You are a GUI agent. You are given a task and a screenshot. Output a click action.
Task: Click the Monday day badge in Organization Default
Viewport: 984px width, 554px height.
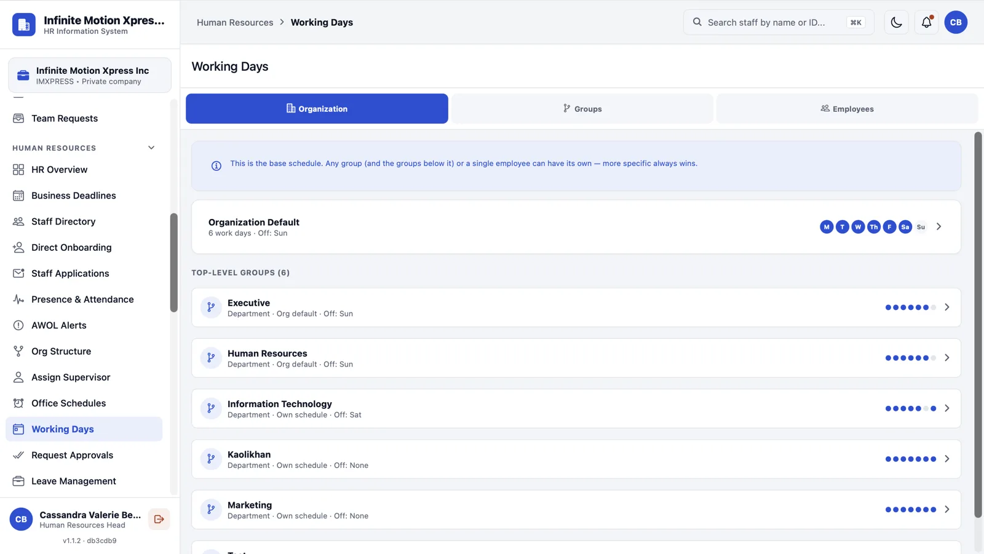click(x=827, y=227)
